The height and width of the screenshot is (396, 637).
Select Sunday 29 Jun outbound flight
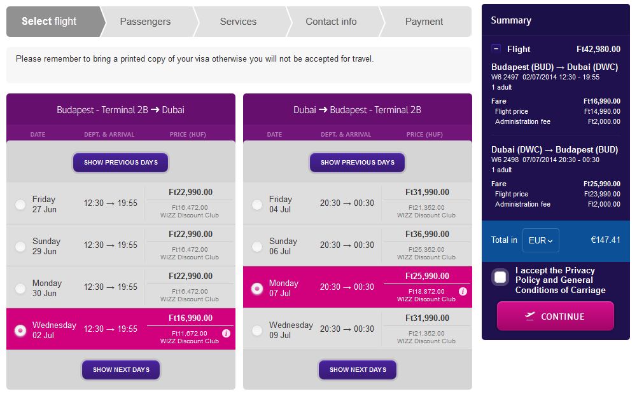tap(20, 246)
